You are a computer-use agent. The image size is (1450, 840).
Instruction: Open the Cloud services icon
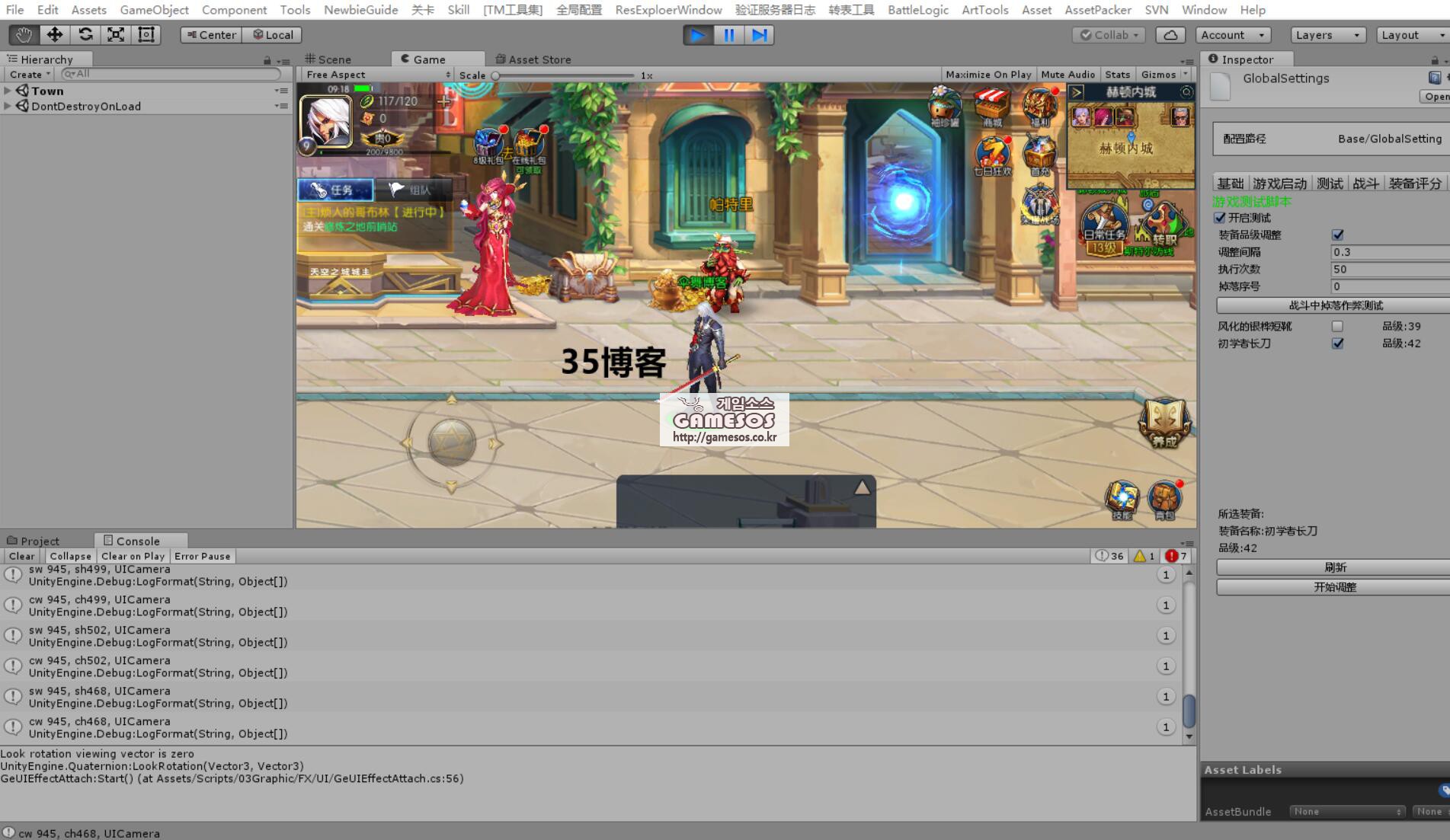(x=1170, y=35)
